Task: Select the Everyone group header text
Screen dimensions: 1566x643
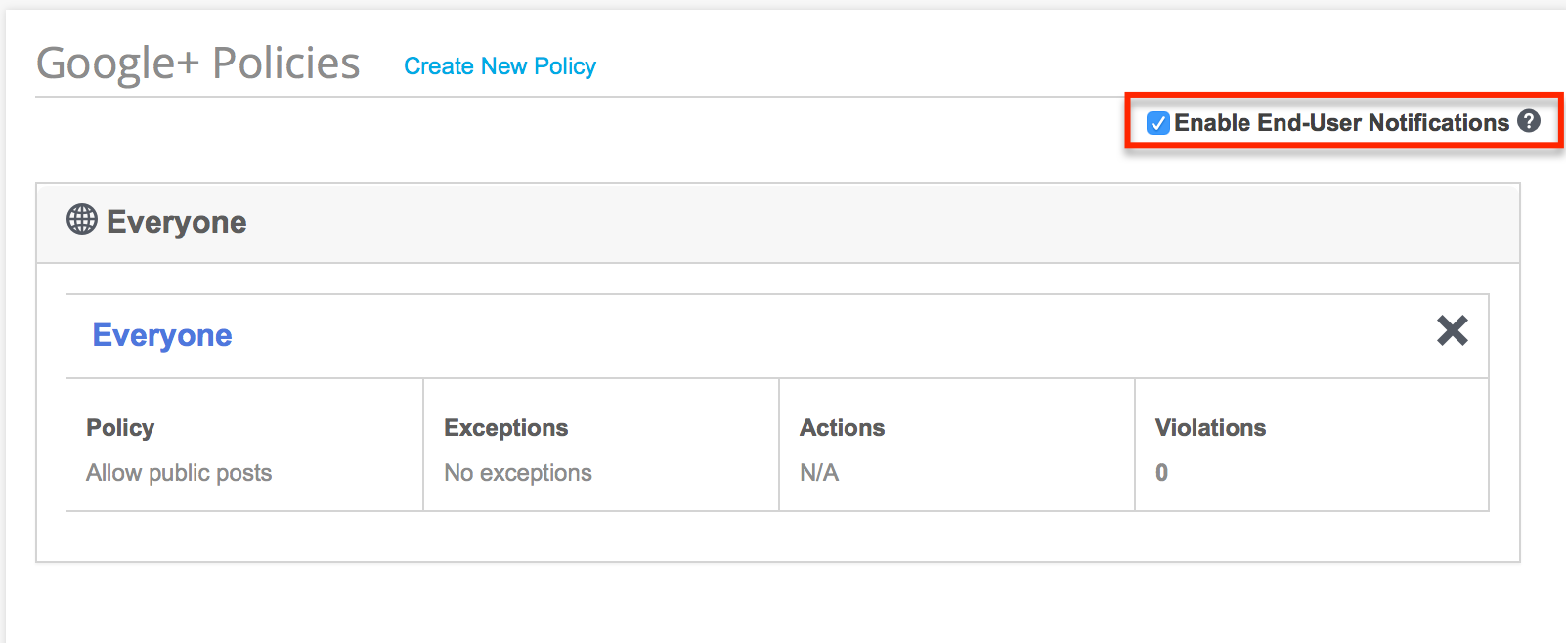Action: pyautogui.click(x=177, y=222)
